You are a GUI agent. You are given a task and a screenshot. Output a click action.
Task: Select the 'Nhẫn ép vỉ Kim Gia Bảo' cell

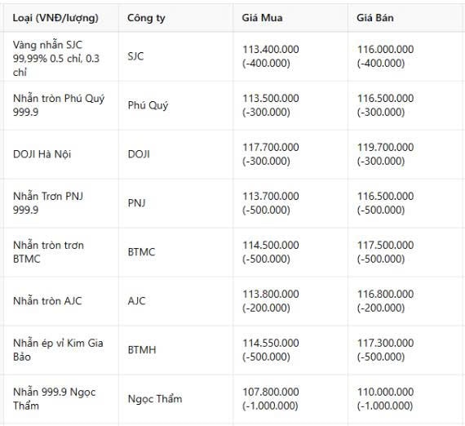(58, 350)
